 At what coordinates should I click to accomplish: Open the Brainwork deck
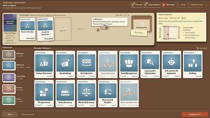coord(9,65)
